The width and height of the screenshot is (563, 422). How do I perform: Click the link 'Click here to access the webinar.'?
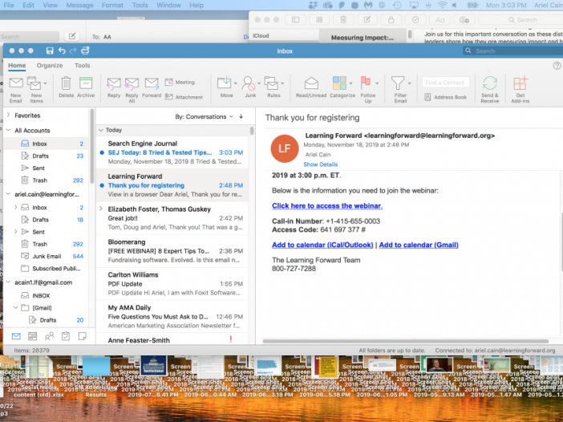click(327, 206)
